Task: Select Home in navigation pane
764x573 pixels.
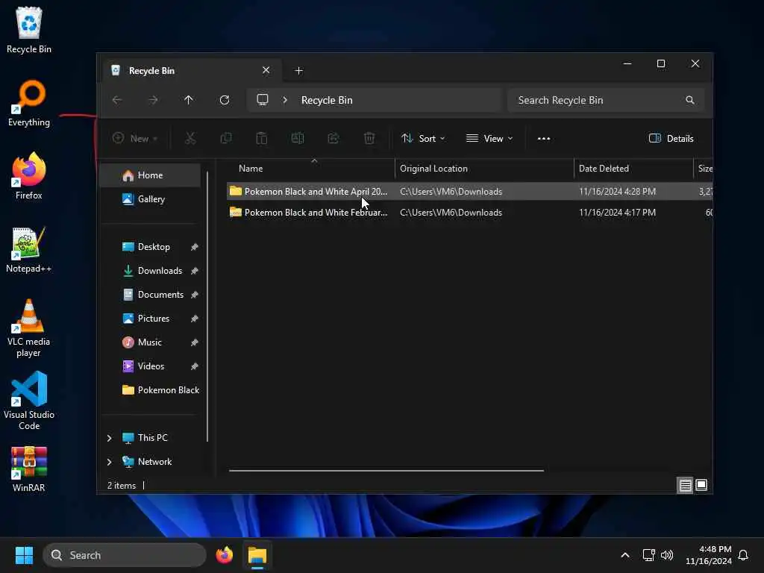Action: pyautogui.click(x=150, y=175)
